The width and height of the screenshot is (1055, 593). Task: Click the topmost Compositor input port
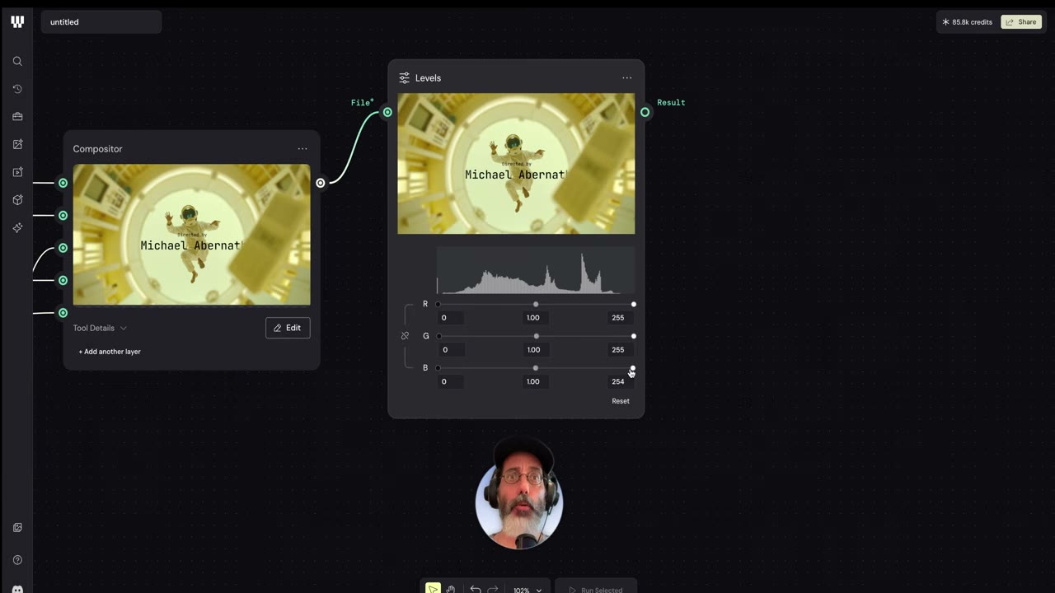(x=63, y=183)
